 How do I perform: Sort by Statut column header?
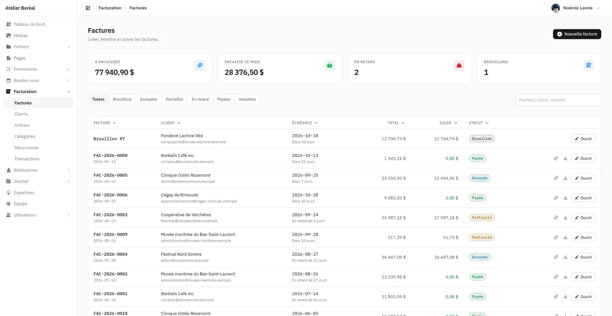click(479, 123)
